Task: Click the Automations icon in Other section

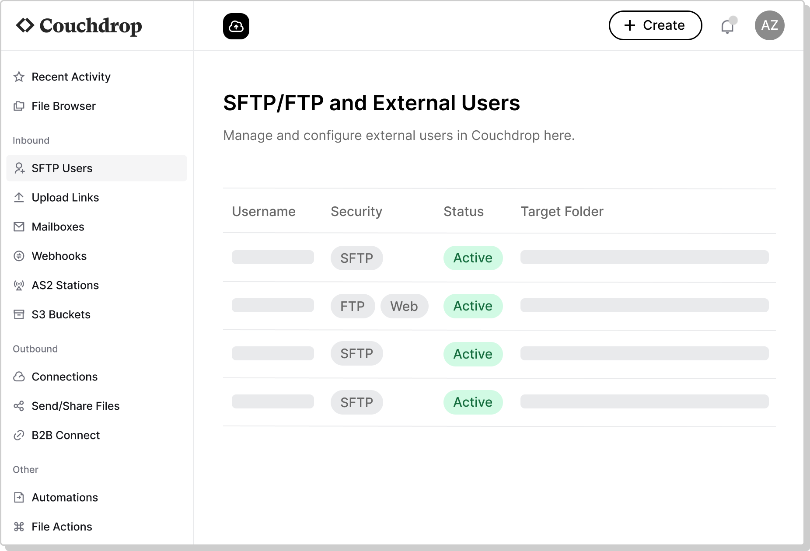Action: pyautogui.click(x=19, y=497)
